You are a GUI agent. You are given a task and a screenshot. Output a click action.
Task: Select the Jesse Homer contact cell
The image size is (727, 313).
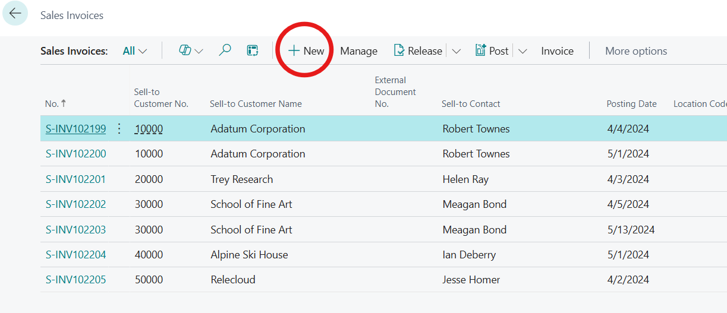[x=471, y=280]
